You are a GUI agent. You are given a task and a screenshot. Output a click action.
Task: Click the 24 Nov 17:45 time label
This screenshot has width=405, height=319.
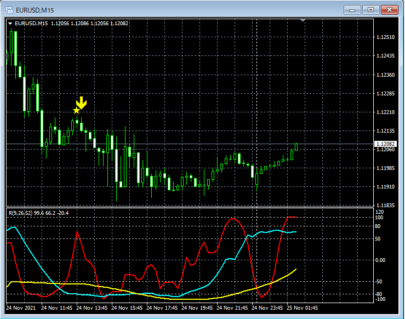pos(162,308)
